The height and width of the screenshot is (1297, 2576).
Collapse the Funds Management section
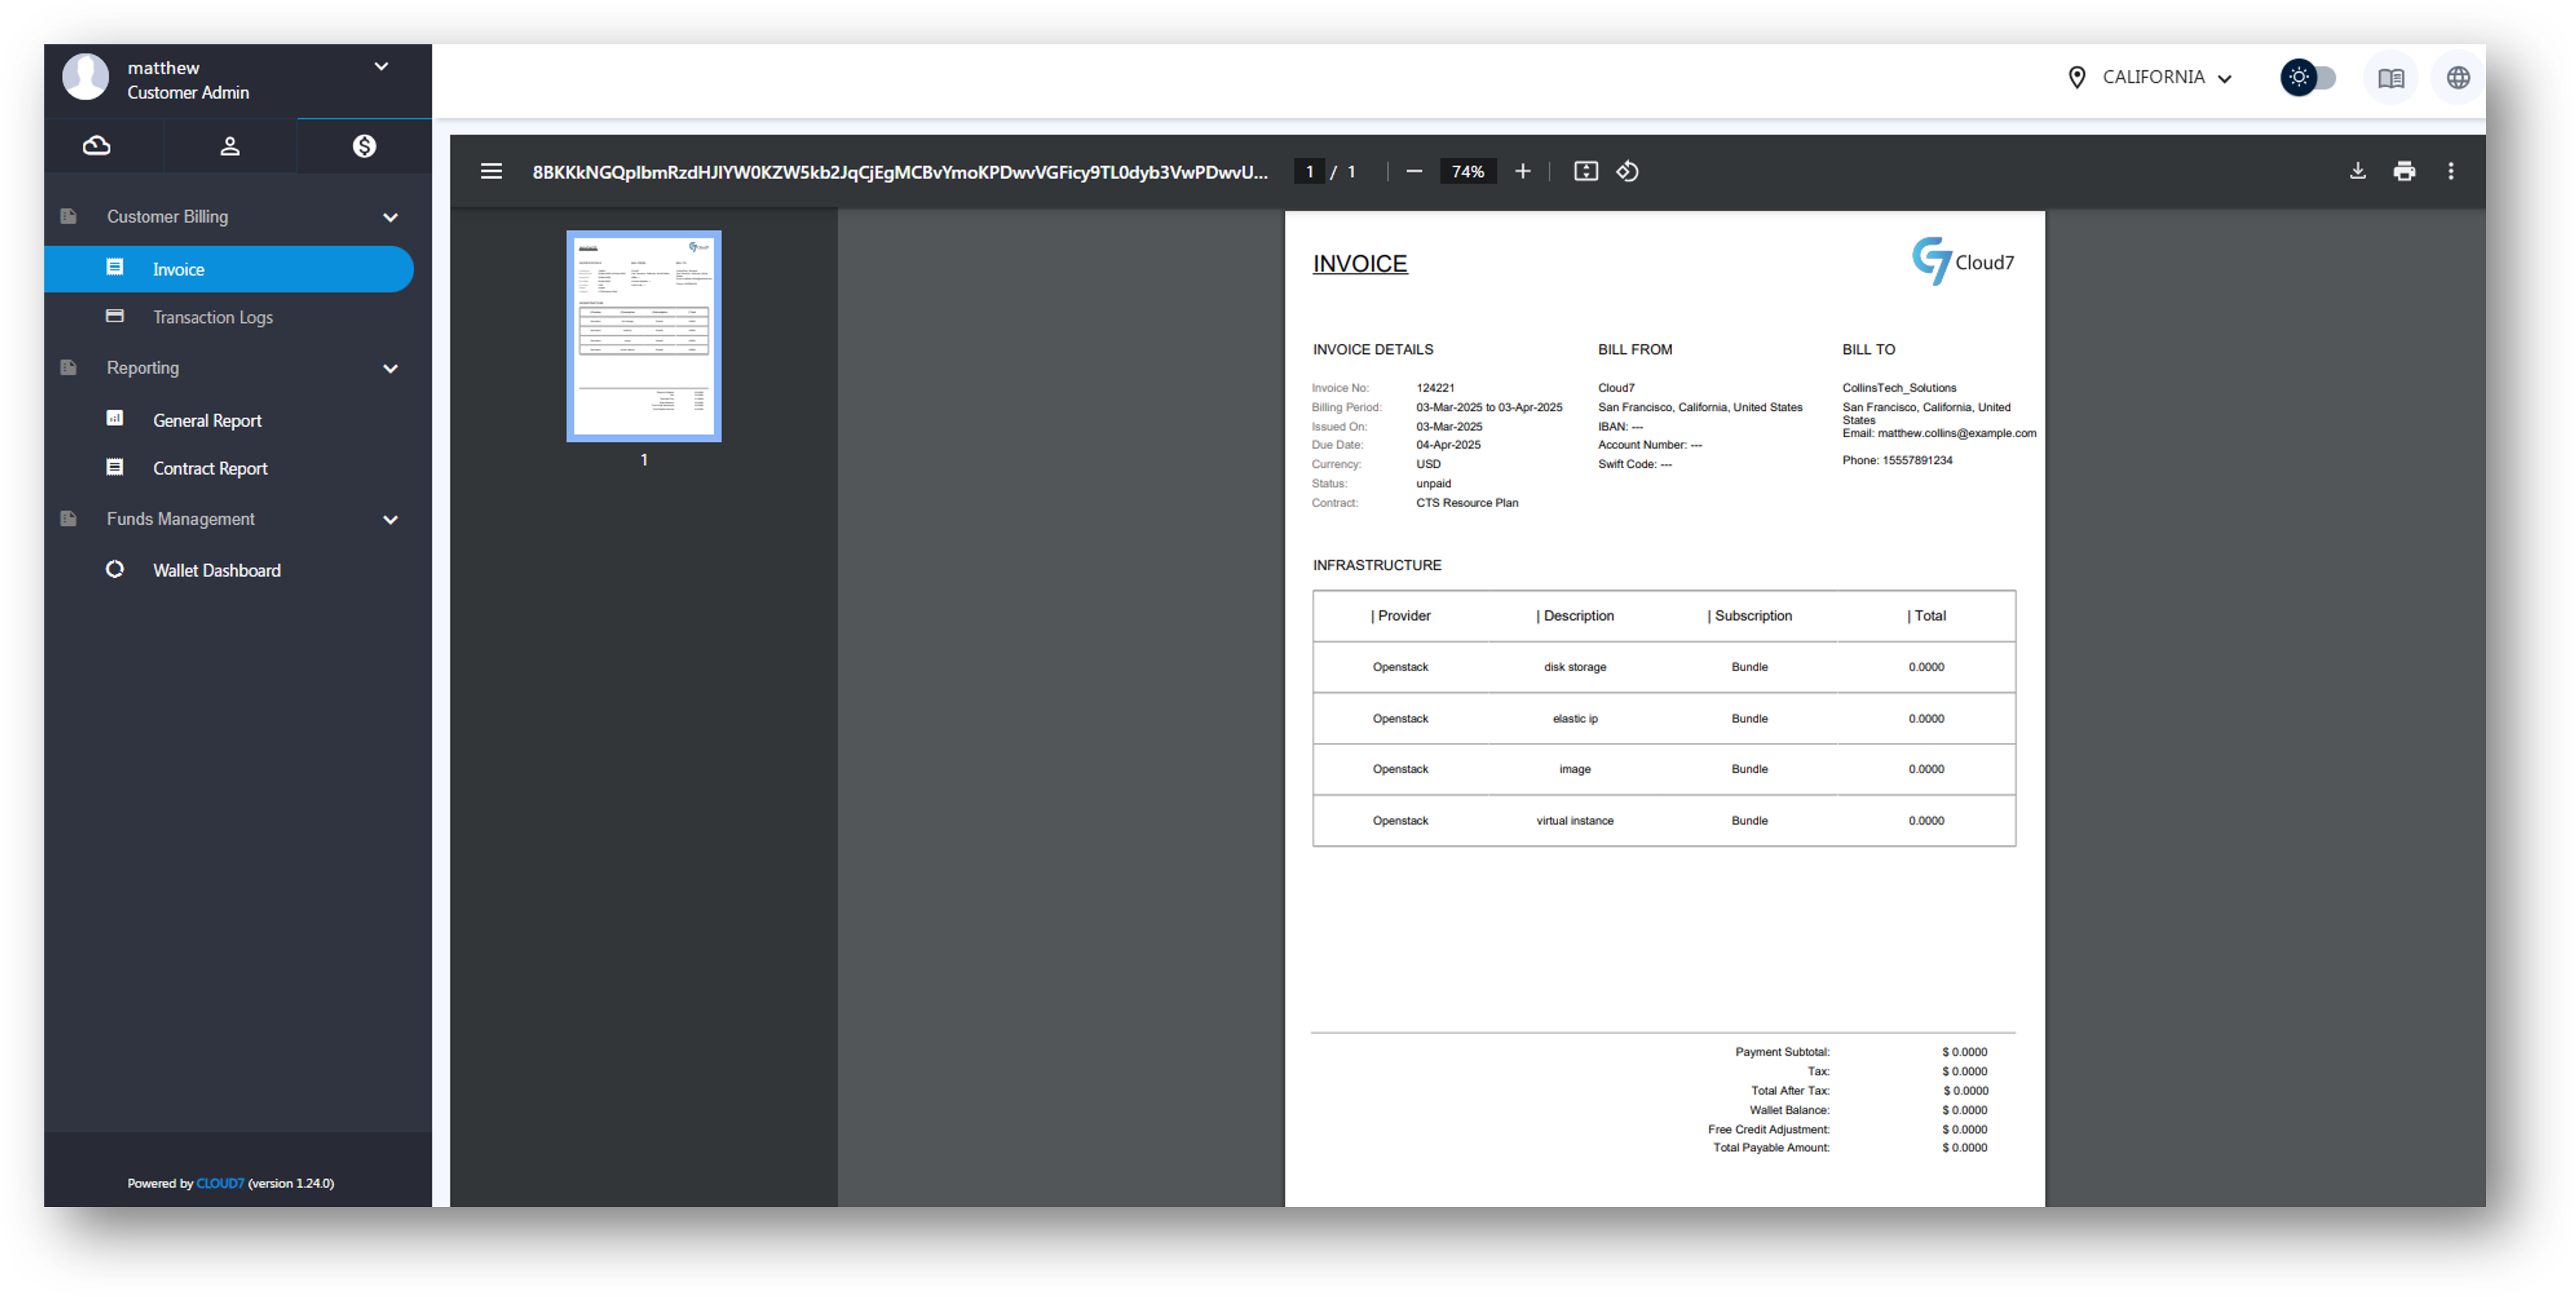(x=390, y=519)
